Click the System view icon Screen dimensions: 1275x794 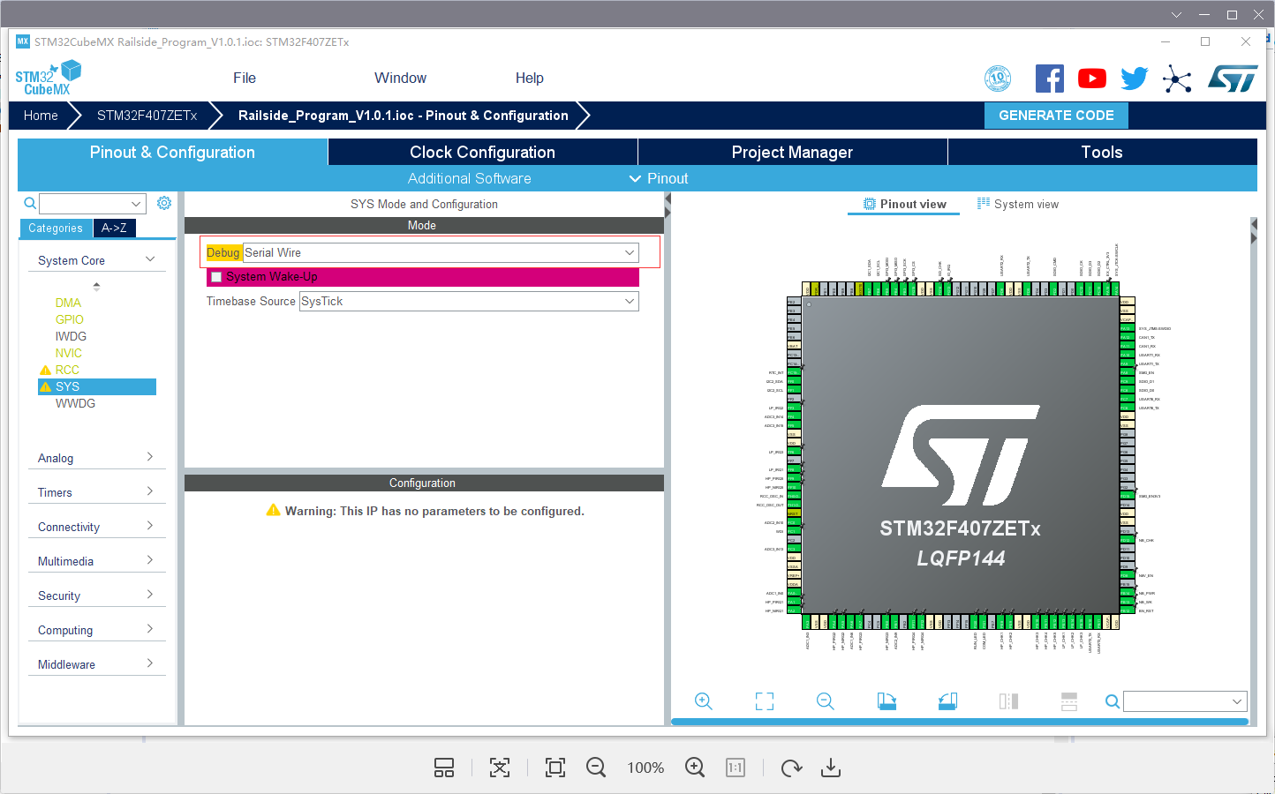pos(1017,204)
